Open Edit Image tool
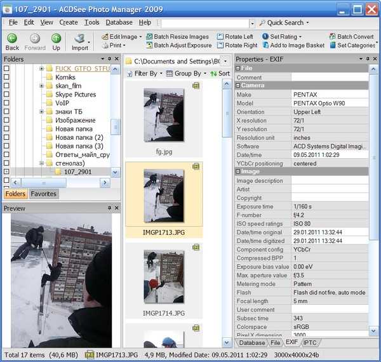Image resolution: width=381 pixels, height=362 pixels. point(121,37)
